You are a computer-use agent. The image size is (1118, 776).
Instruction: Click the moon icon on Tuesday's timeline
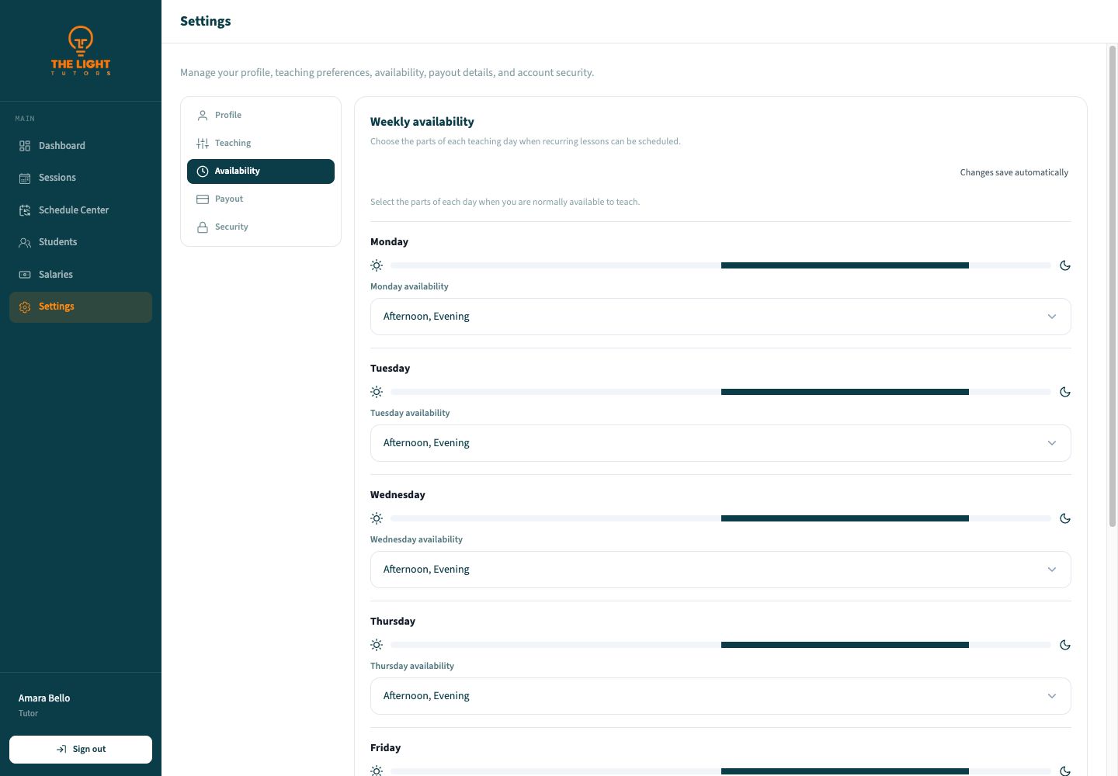(x=1065, y=392)
